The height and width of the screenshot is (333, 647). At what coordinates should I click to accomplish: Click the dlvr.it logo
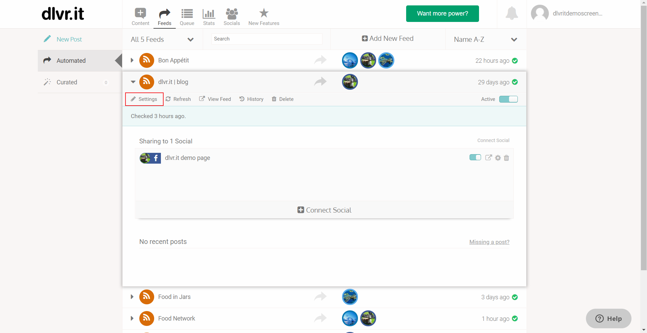click(x=63, y=14)
